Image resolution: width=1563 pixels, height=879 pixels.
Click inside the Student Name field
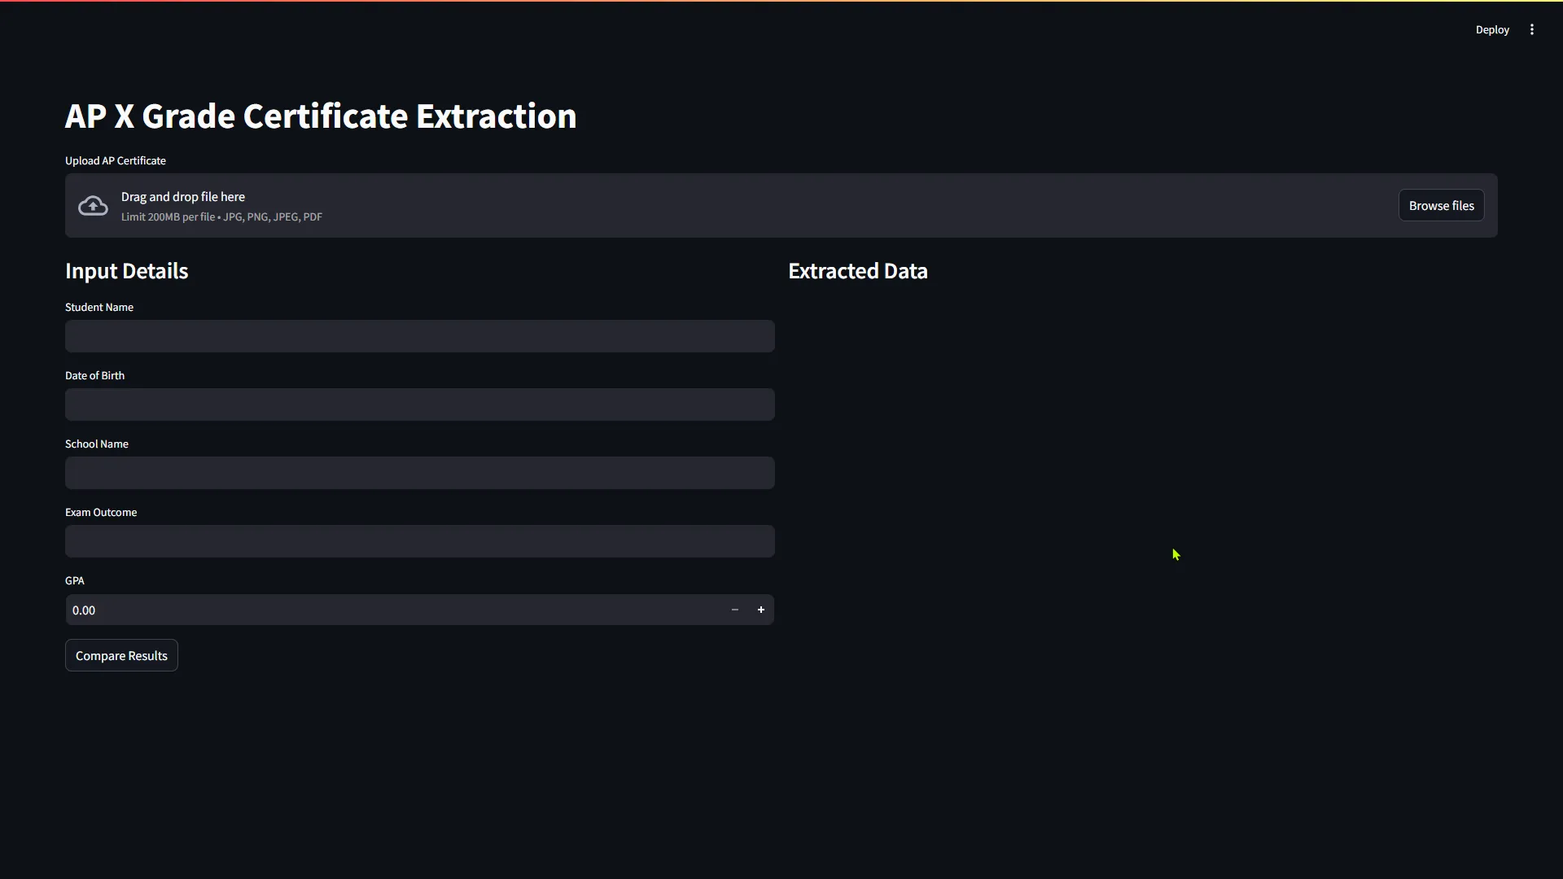coord(420,336)
